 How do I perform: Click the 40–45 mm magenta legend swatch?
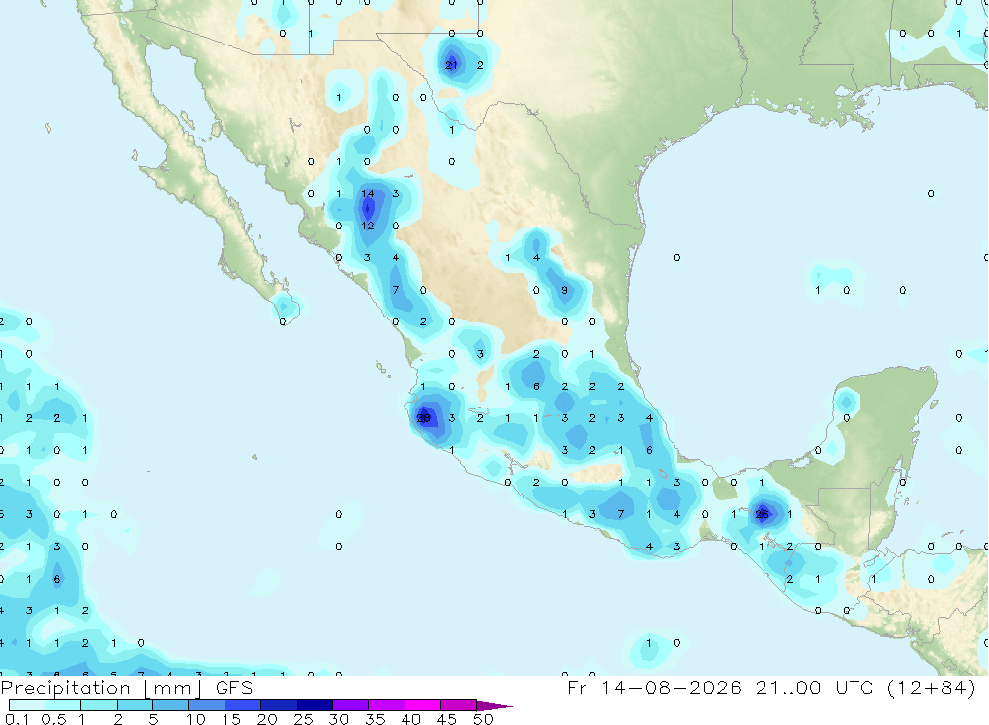pos(422,705)
